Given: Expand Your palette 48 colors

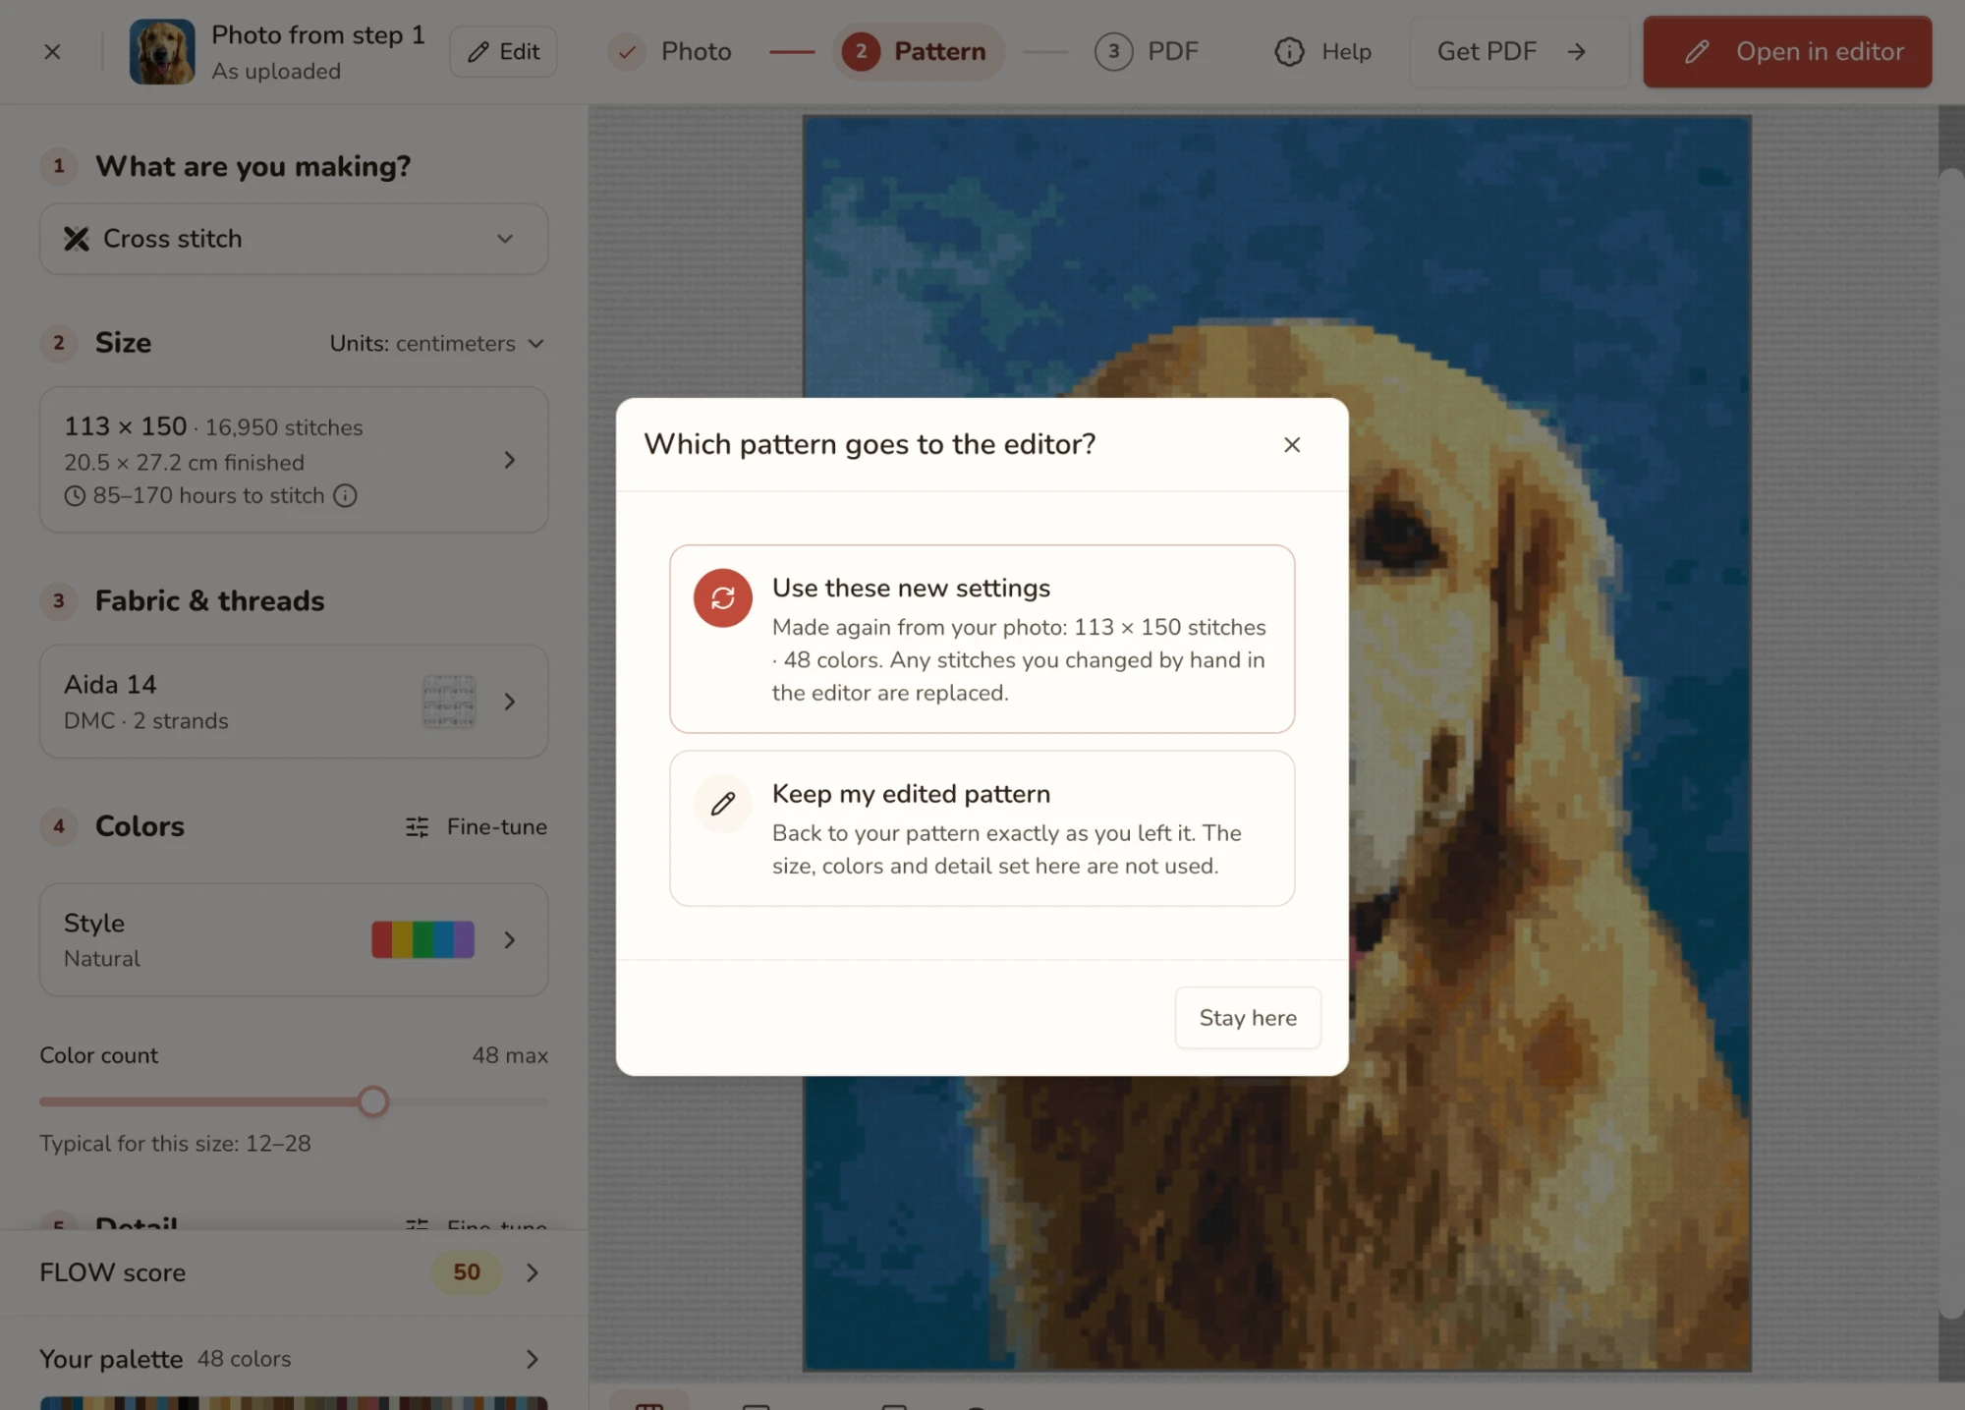Looking at the screenshot, I should point(294,1359).
